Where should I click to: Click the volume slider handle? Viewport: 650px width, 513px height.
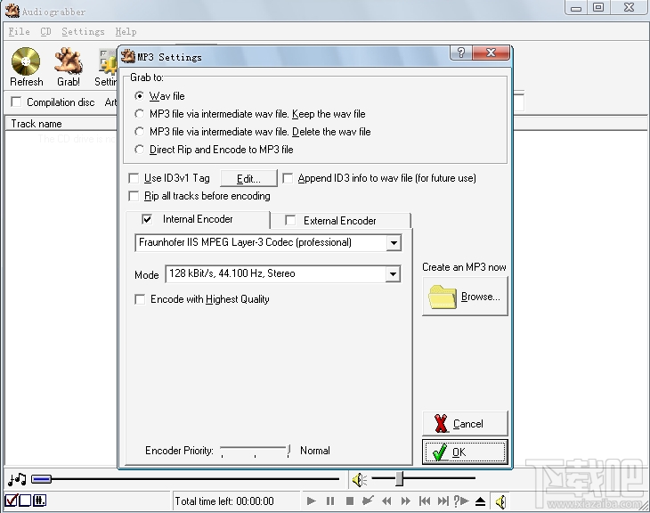pyautogui.click(x=399, y=478)
